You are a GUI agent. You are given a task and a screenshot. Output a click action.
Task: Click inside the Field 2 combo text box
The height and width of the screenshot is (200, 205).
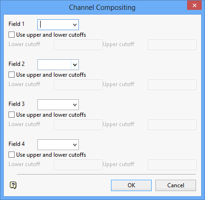pyautogui.click(x=54, y=64)
